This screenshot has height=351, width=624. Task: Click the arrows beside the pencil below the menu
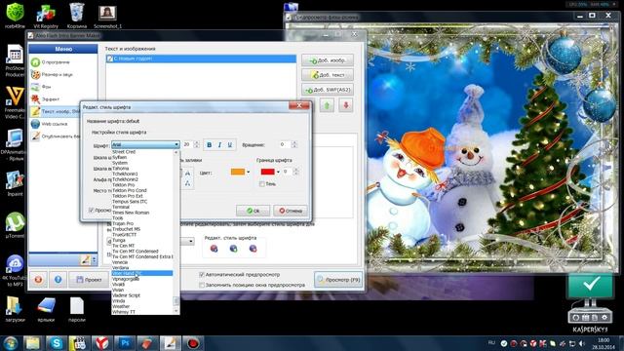94,260
